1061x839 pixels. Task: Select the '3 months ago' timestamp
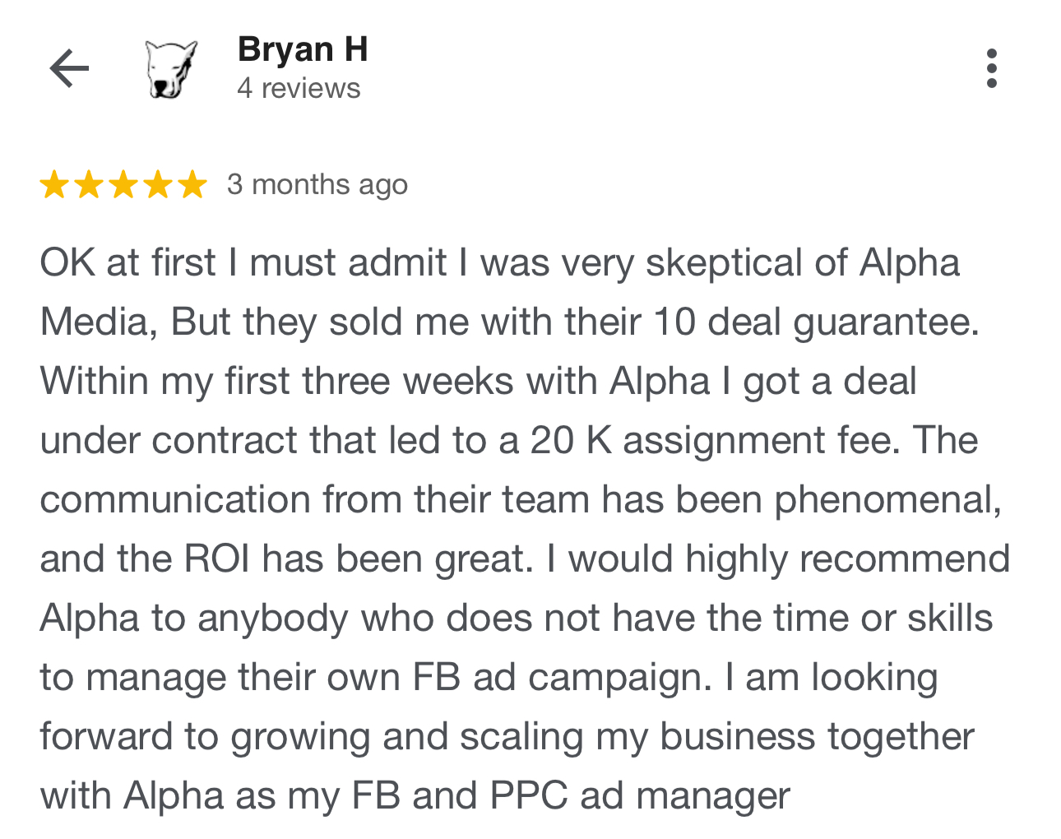[x=317, y=184]
